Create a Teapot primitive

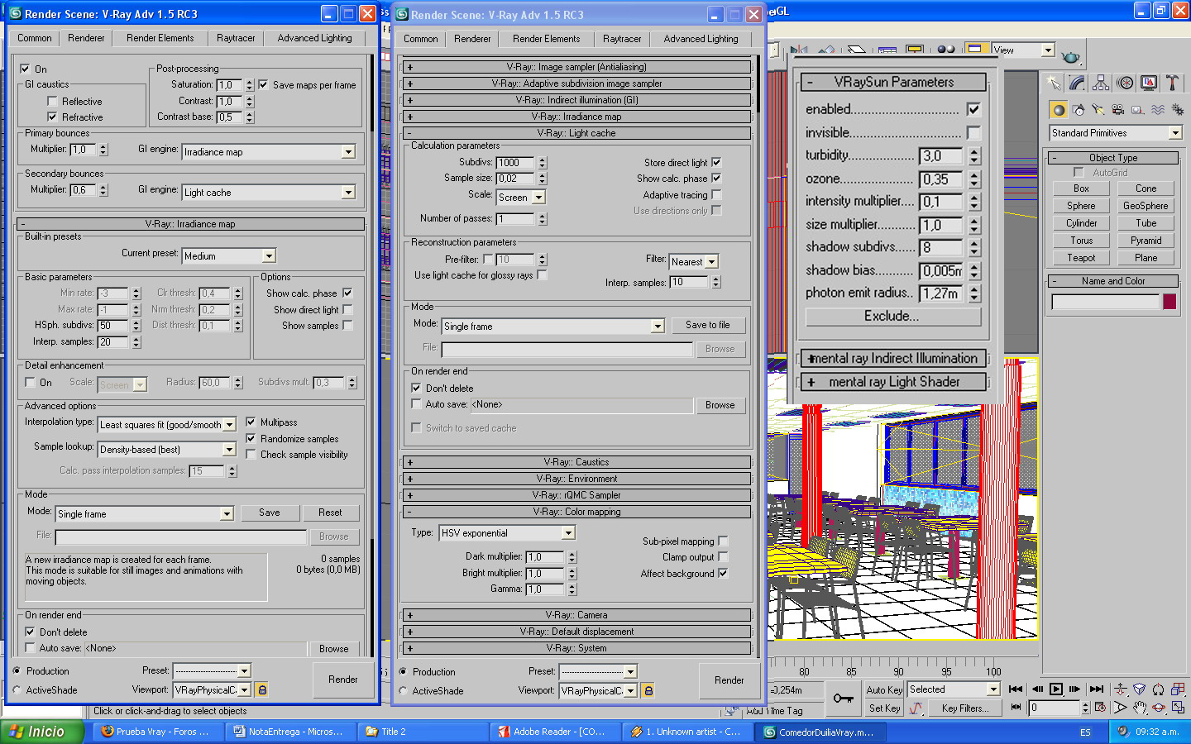pos(1081,258)
